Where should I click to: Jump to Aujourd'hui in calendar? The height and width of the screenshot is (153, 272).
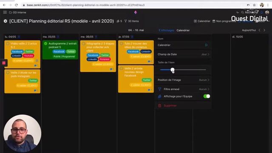point(249,30)
